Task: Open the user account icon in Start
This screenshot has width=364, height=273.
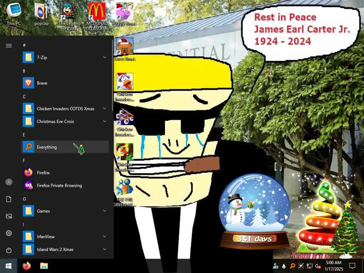Action: coord(9,182)
